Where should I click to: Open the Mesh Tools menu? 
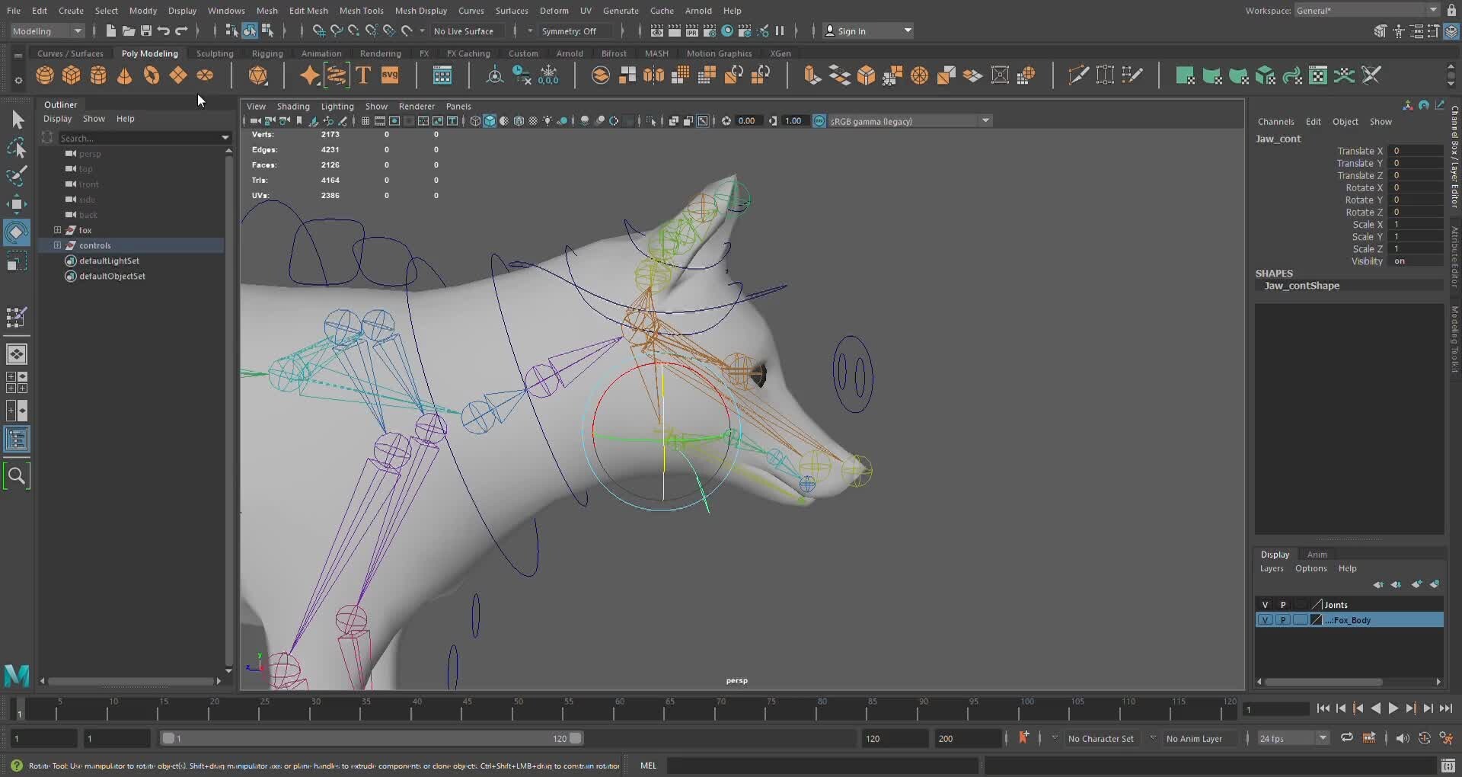coord(362,10)
